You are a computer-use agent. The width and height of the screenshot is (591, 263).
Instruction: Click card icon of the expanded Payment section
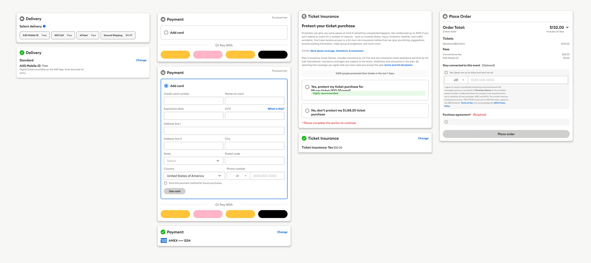(x=163, y=73)
